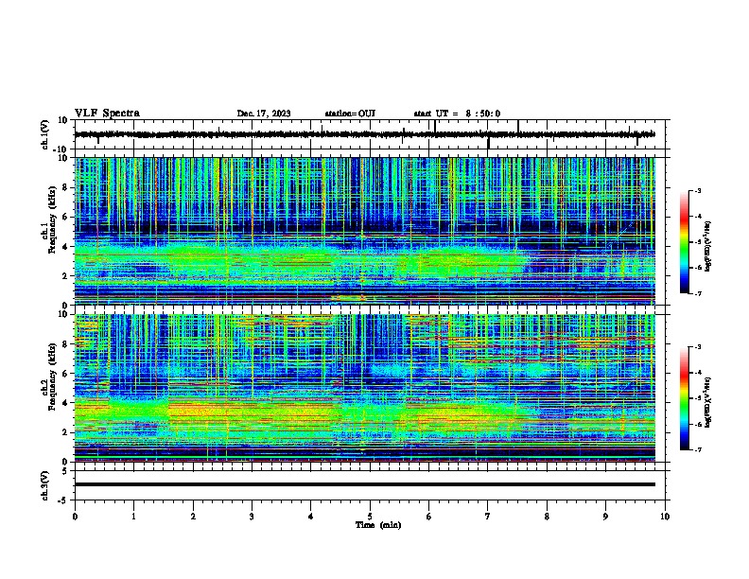
Task: Select the time axis tick label "0"
Action: (x=75, y=517)
